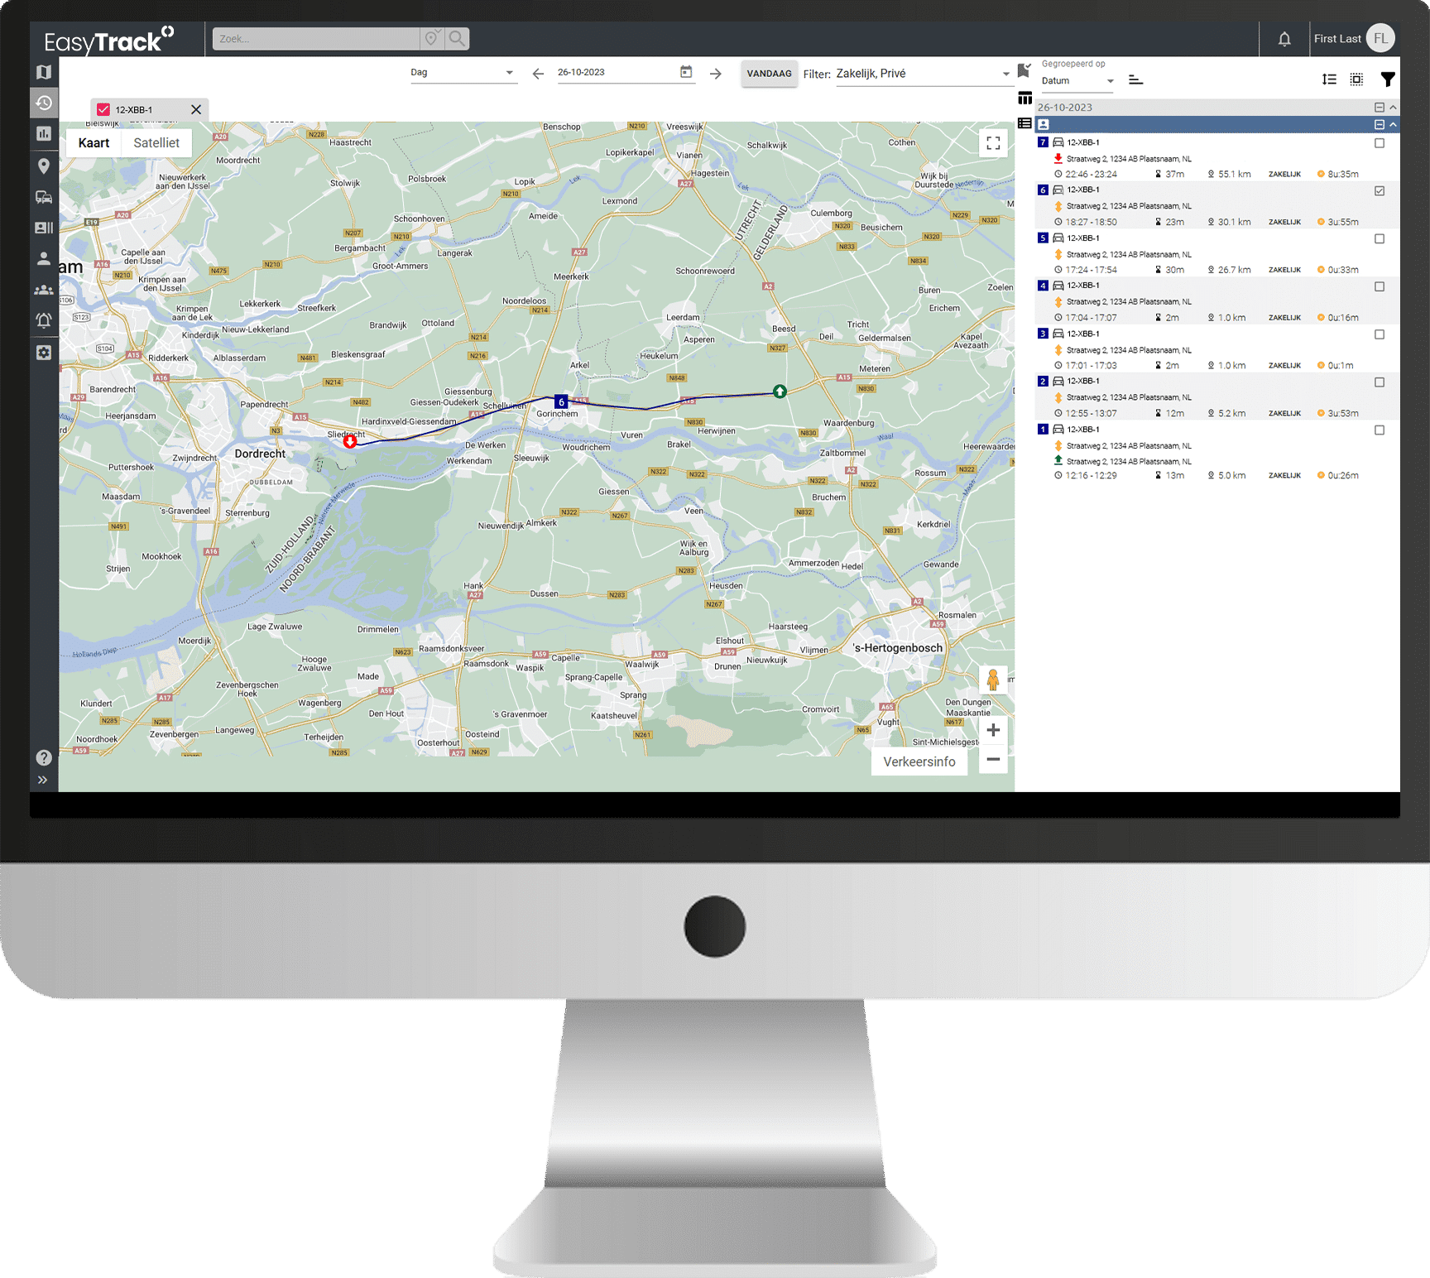
Task: Click the location pin icon in sidebar
Action: (x=44, y=166)
